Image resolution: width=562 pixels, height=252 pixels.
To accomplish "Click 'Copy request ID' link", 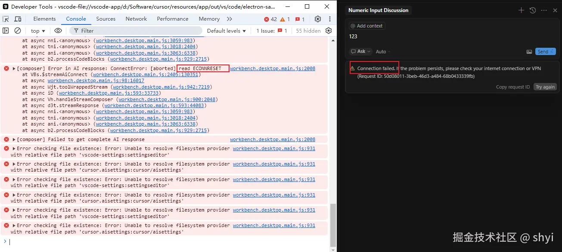I will pyautogui.click(x=513, y=87).
